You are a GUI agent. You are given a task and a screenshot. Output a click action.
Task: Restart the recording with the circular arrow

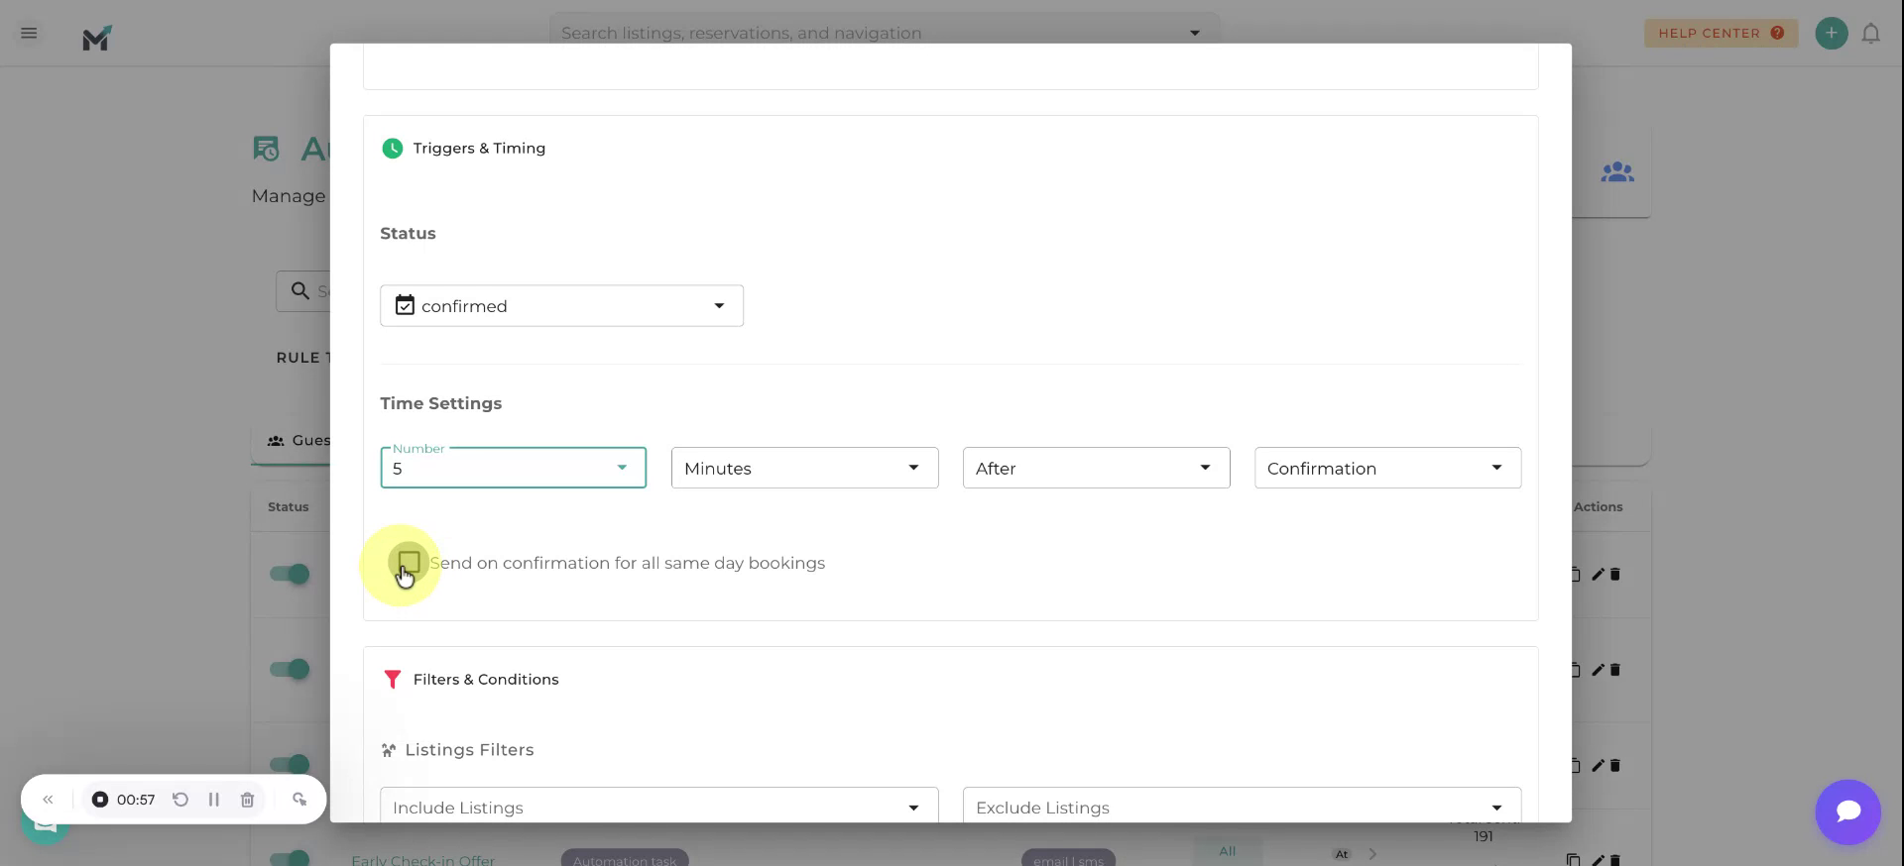180,800
